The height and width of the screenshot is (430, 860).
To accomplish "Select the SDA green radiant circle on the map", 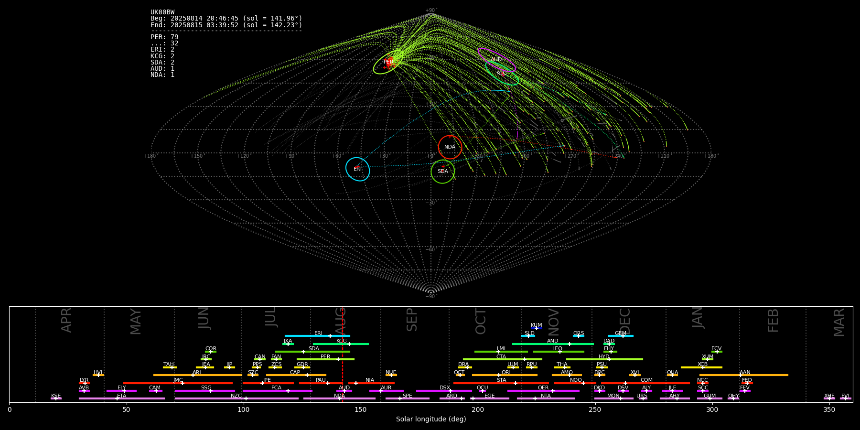I will pyautogui.click(x=443, y=172).
